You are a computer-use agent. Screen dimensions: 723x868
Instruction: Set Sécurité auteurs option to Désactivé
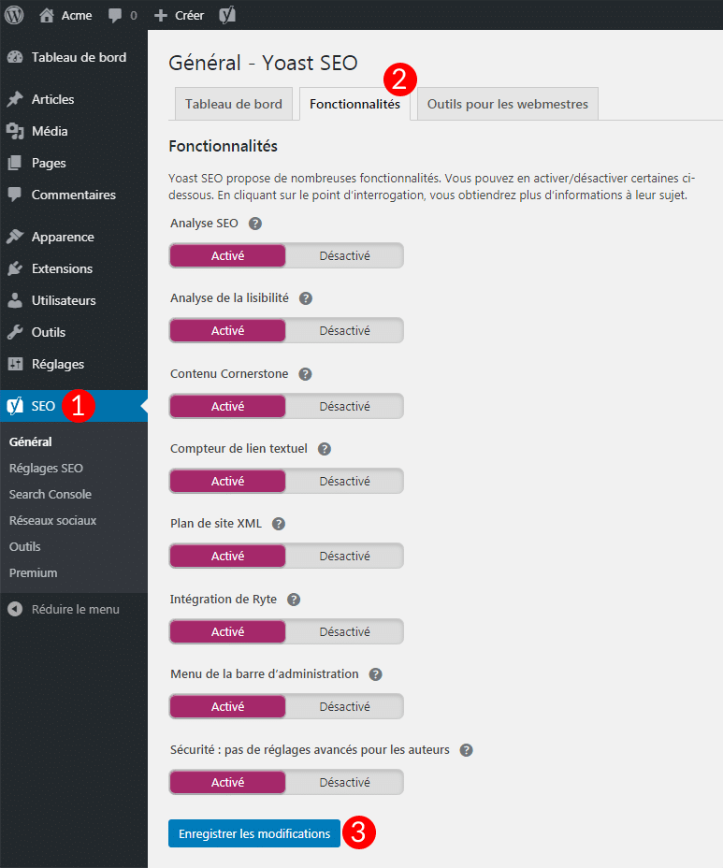pos(344,782)
